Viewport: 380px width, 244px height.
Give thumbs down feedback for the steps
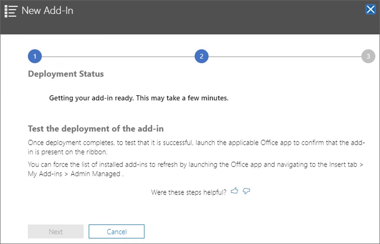click(x=246, y=191)
